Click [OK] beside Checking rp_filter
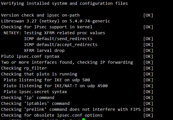173x120 pixels. coord(148,68)
